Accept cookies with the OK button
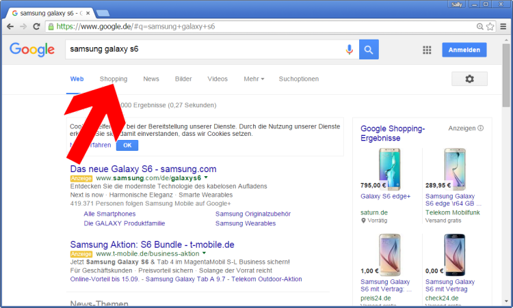The height and width of the screenshot is (308, 513). click(127, 145)
